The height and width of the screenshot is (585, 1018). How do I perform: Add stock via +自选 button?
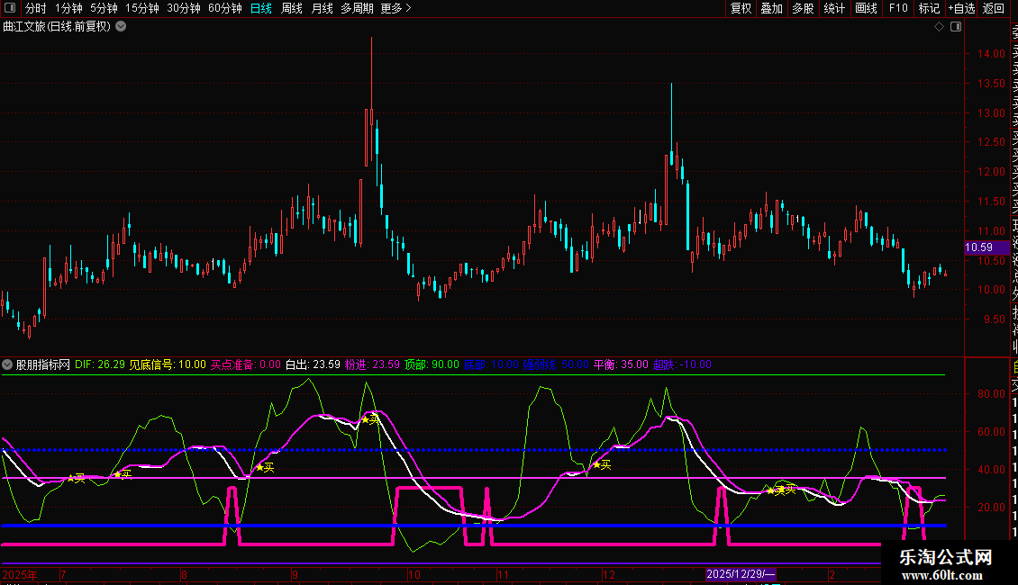click(961, 8)
